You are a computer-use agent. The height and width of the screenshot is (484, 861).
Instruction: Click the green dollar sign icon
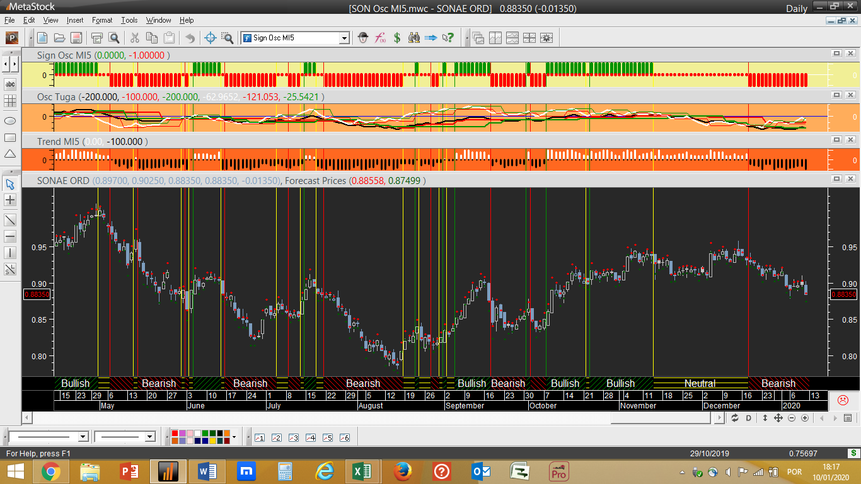[x=397, y=38]
